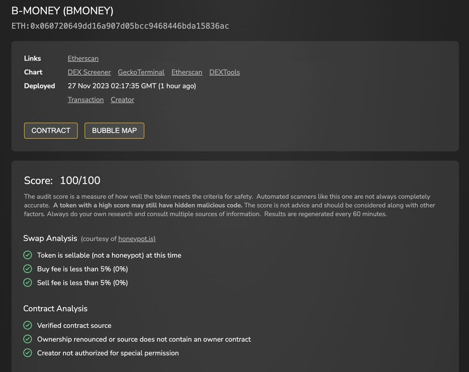Click the BUBBLE MAP button
The image size is (469, 372).
pyautogui.click(x=114, y=131)
